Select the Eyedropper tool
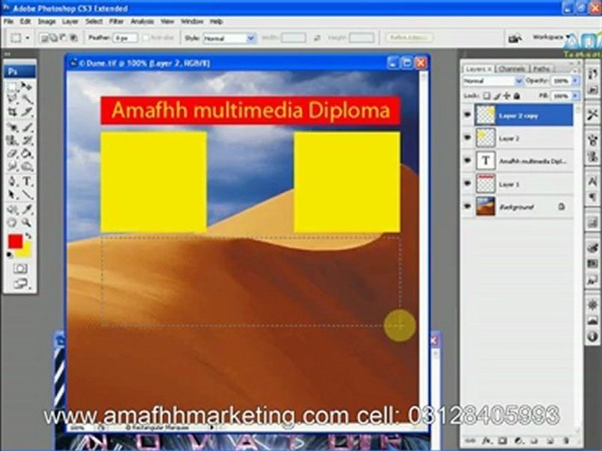 pos(27,209)
